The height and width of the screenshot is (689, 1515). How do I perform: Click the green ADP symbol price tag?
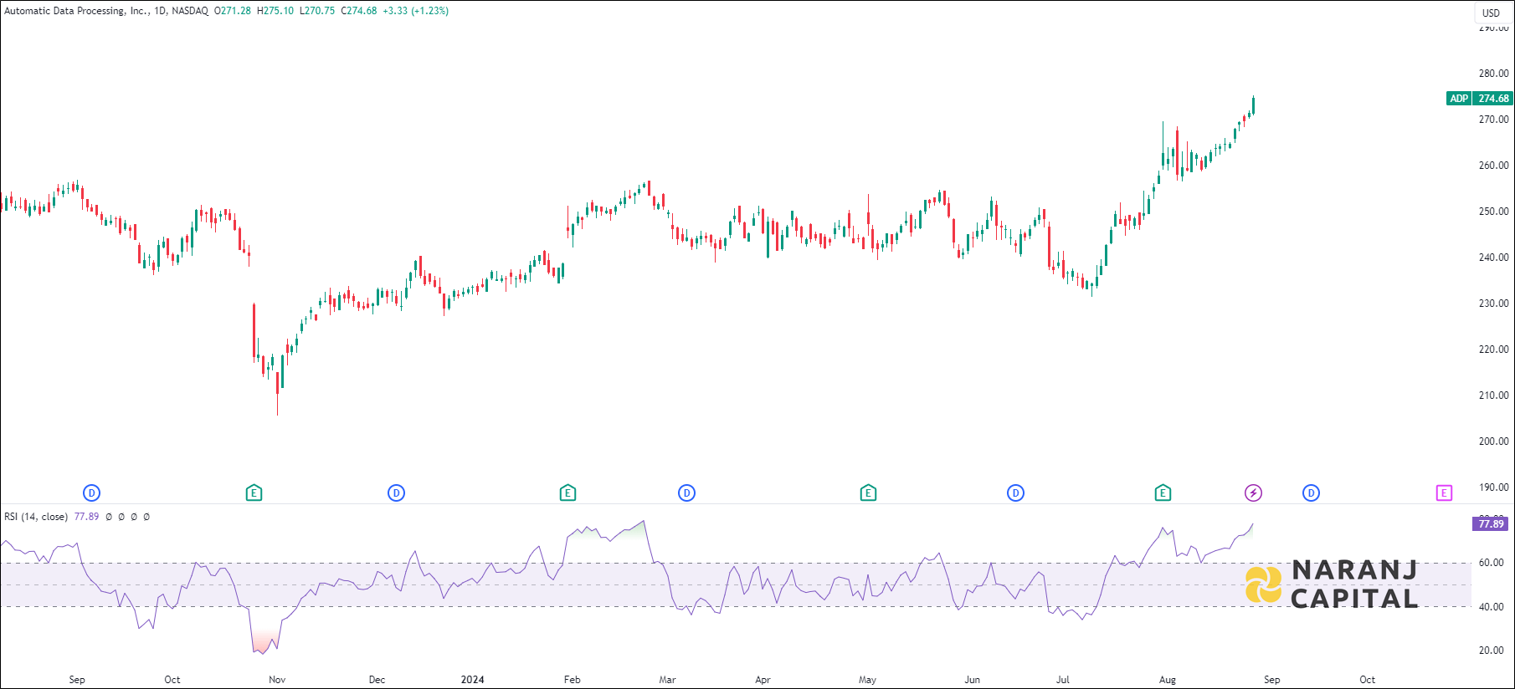1459,99
